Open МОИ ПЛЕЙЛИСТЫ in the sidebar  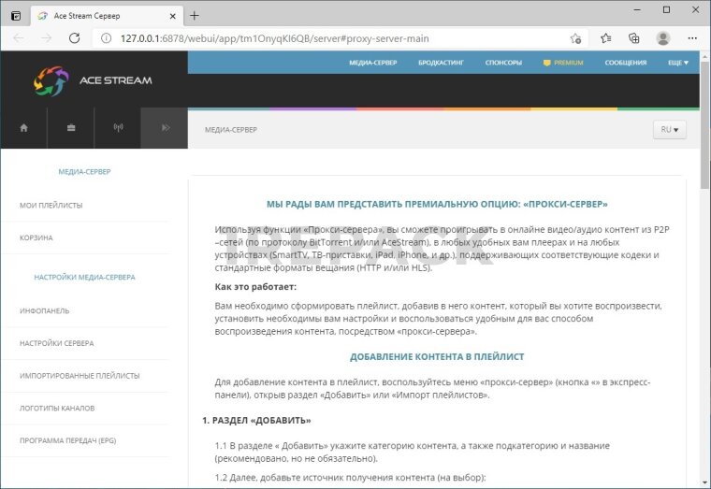[51, 205]
